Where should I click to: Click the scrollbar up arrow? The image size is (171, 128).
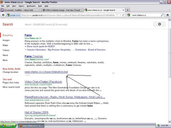coord(170,20)
